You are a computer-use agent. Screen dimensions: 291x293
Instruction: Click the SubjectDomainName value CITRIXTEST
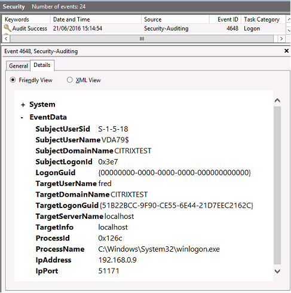coord(133,151)
